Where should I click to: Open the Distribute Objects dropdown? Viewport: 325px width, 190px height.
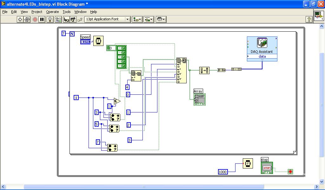[148, 19]
